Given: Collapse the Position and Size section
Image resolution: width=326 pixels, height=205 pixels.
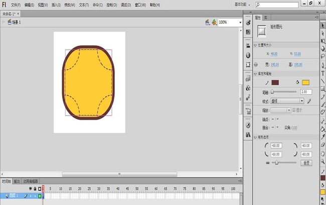Looking at the screenshot, I should coord(255,45).
